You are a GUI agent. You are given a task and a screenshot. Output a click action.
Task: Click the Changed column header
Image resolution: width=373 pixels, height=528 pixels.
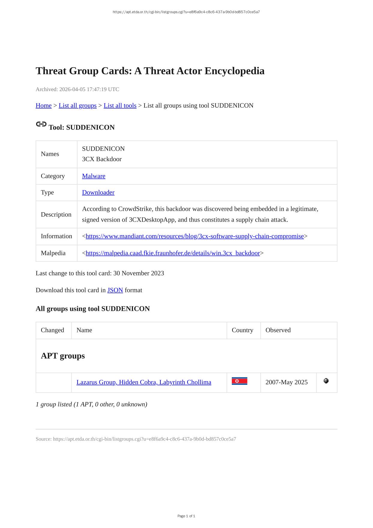[x=53, y=330]
